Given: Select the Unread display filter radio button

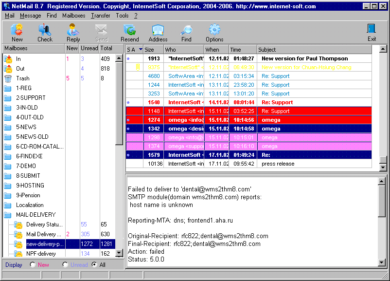Looking at the screenshot, I should click(x=65, y=265).
